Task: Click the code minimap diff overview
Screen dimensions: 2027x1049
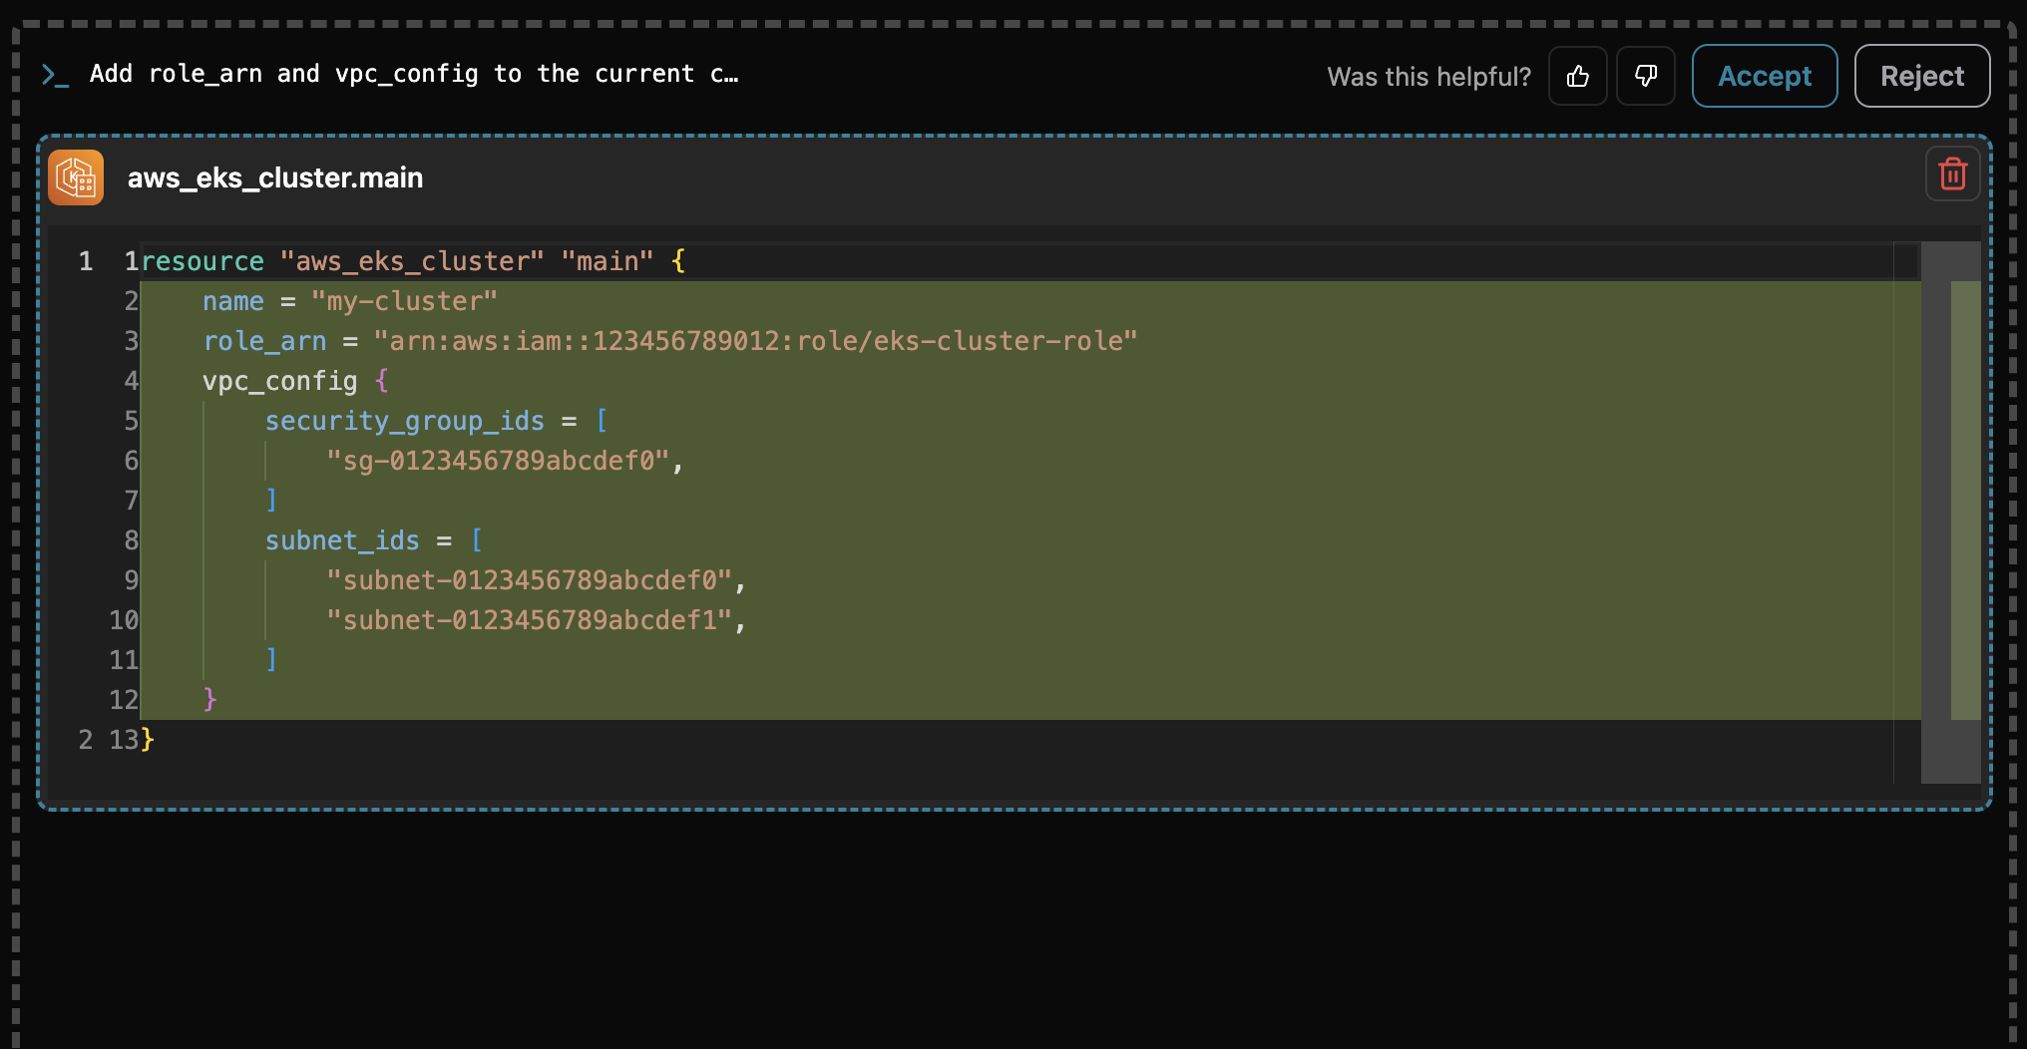Action: click(x=1951, y=512)
